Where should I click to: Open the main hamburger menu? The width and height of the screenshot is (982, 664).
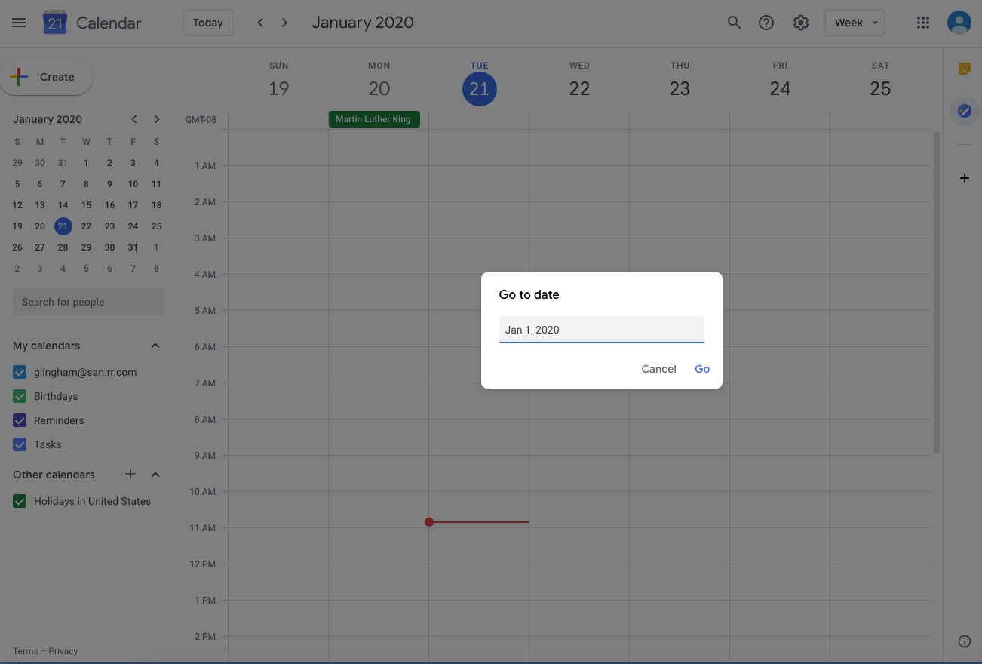pyautogui.click(x=19, y=23)
